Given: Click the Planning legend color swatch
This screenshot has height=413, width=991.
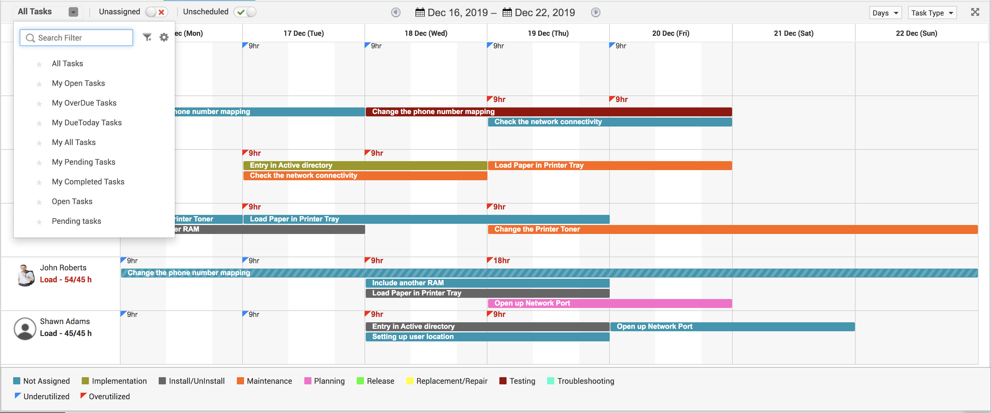Looking at the screenshot, I should (308, 381).
